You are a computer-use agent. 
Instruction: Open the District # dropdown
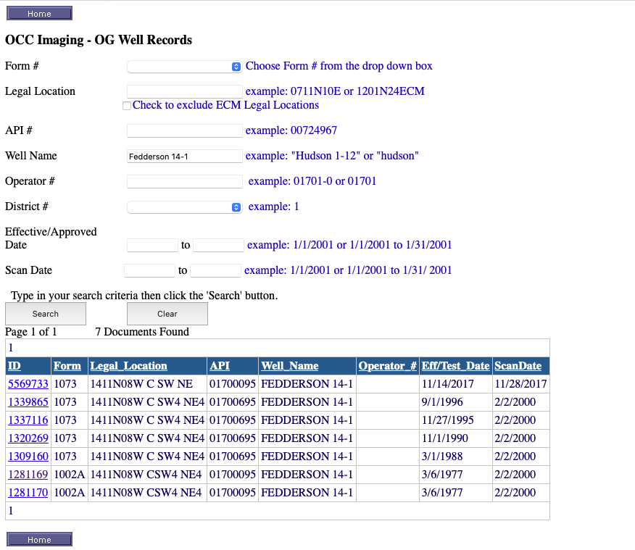(x=184, y=207)
